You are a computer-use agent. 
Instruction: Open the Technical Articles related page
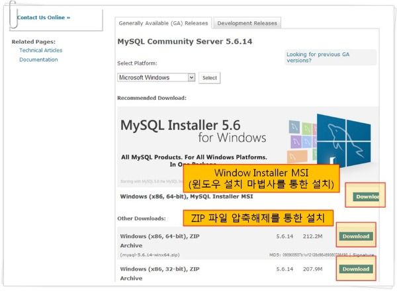coord(41,50)
